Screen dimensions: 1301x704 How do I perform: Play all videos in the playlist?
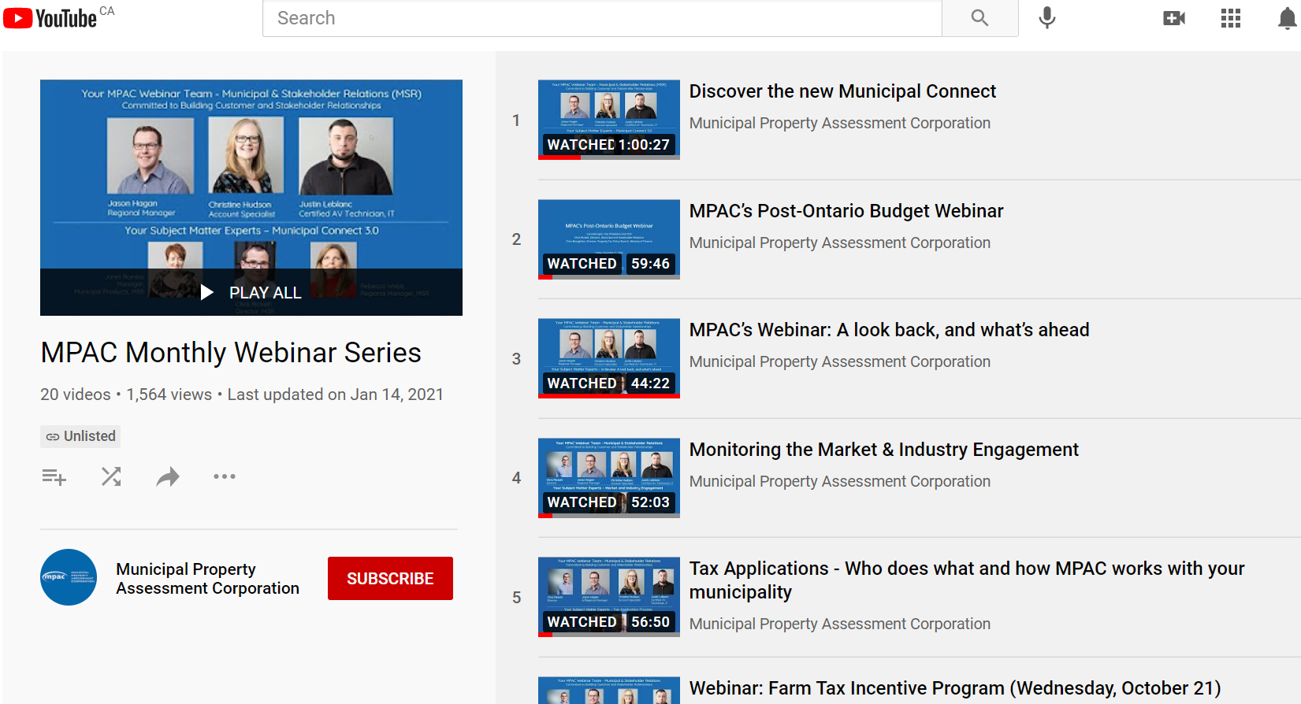[251, 292]
